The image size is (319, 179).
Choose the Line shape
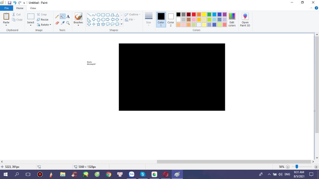point(89,15)
